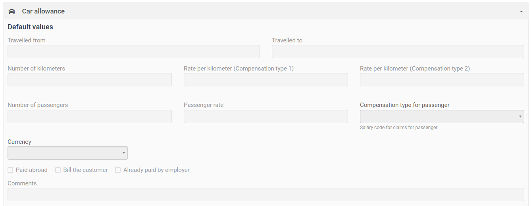Click the Car allowance header title

click(43, 11)
